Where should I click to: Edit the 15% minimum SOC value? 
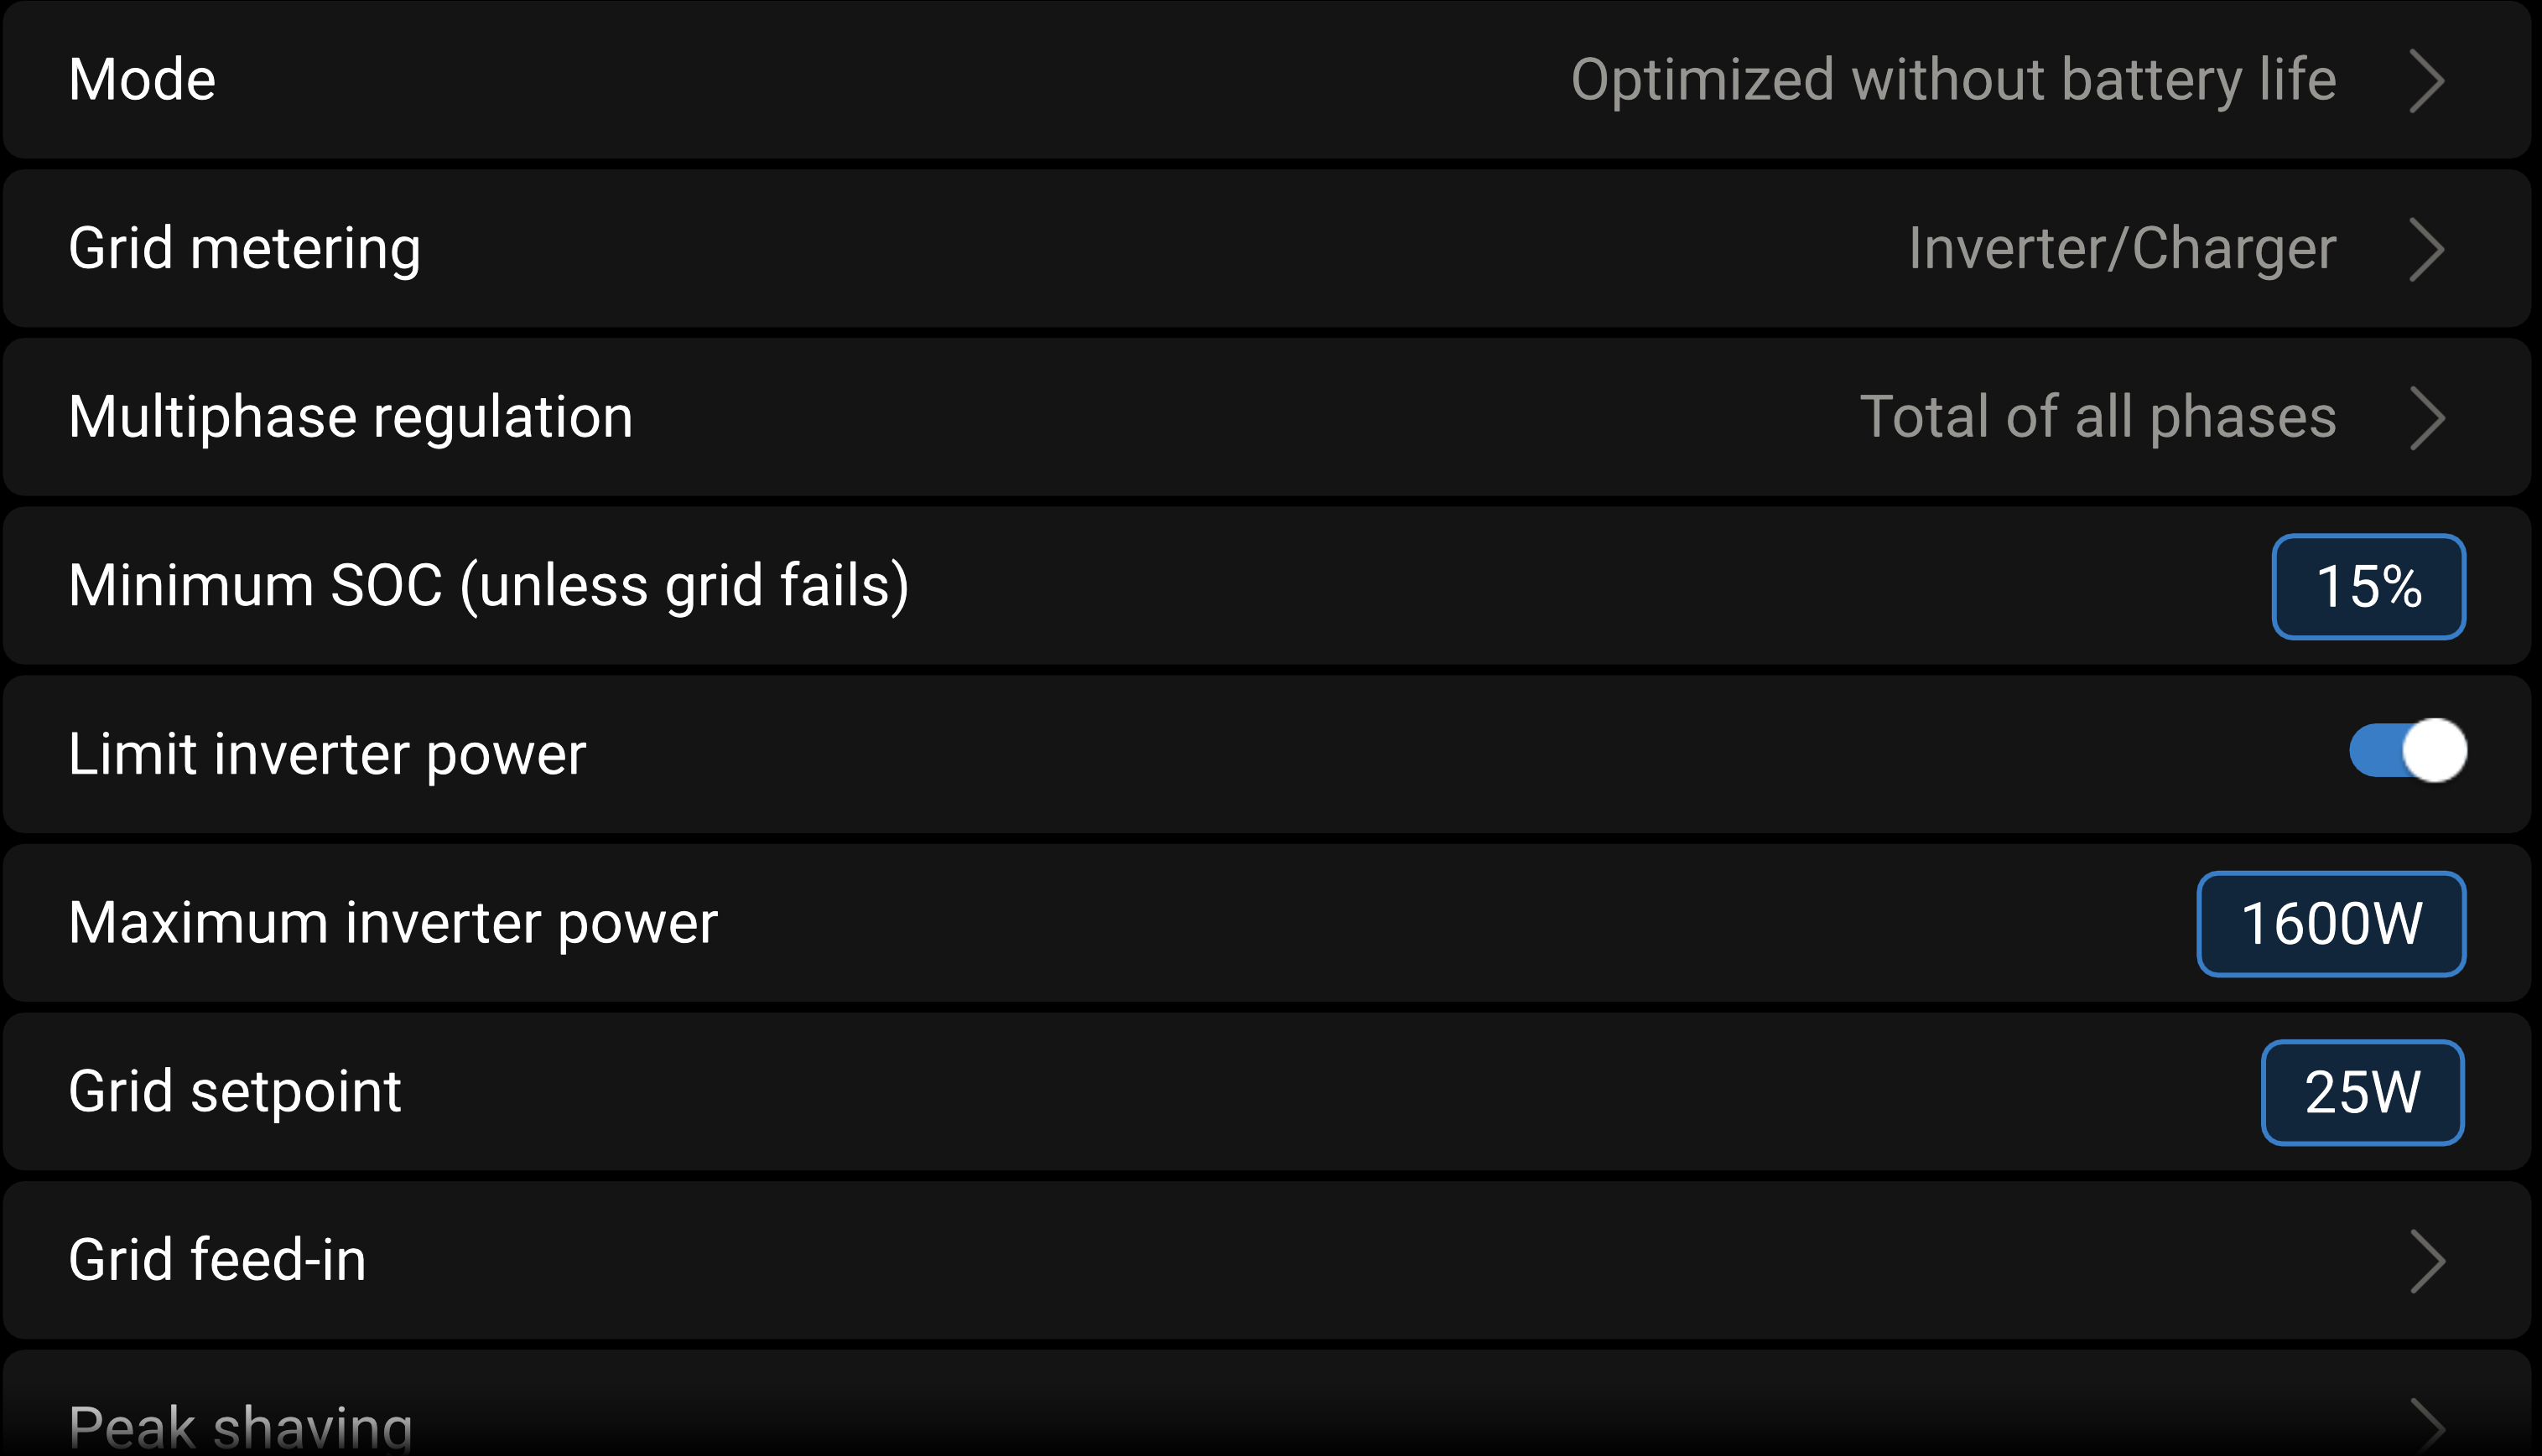pyautogui.click(x=2368, y=587)
